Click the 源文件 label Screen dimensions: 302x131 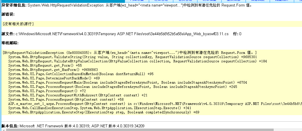tap(8, 34)
